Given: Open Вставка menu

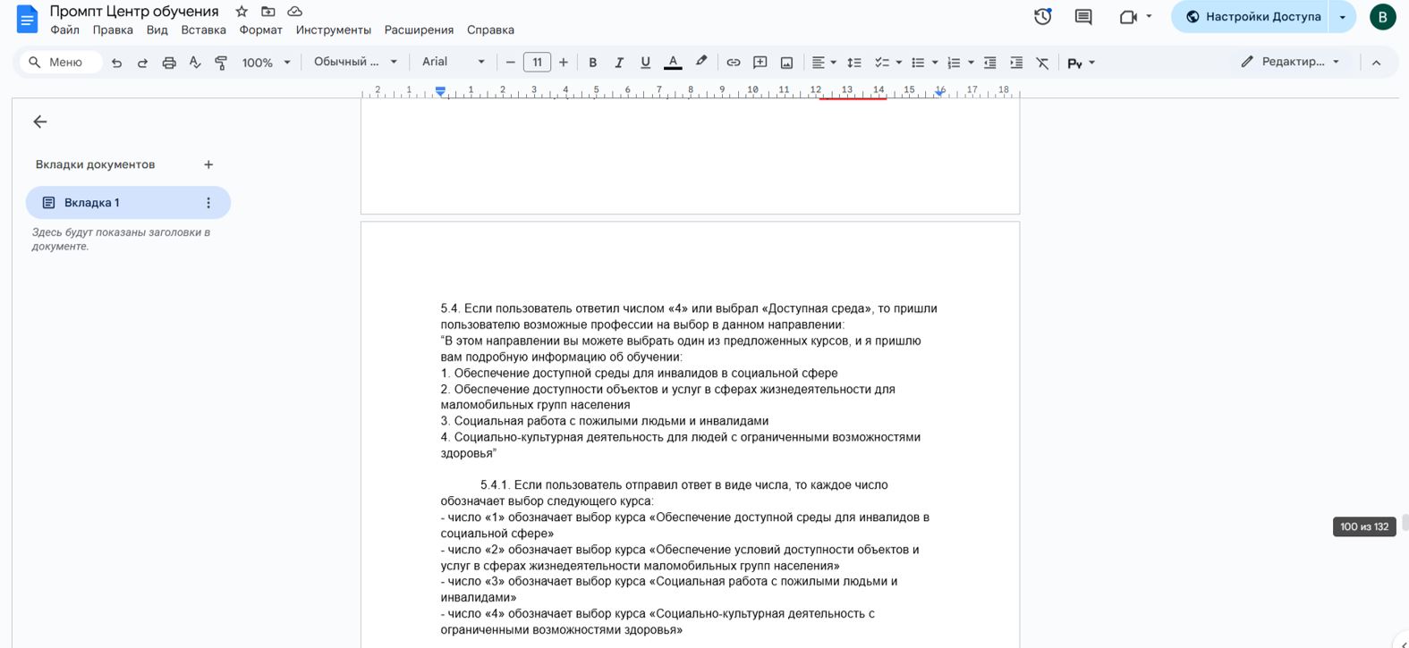Looking at the screenshot, I should click(x=203, y=29).
